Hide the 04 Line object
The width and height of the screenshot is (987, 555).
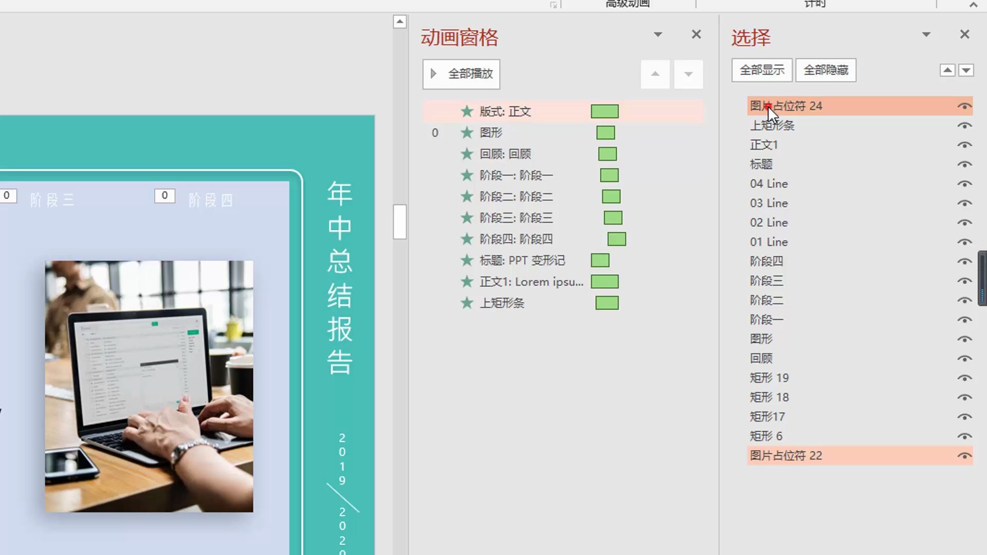964,184
